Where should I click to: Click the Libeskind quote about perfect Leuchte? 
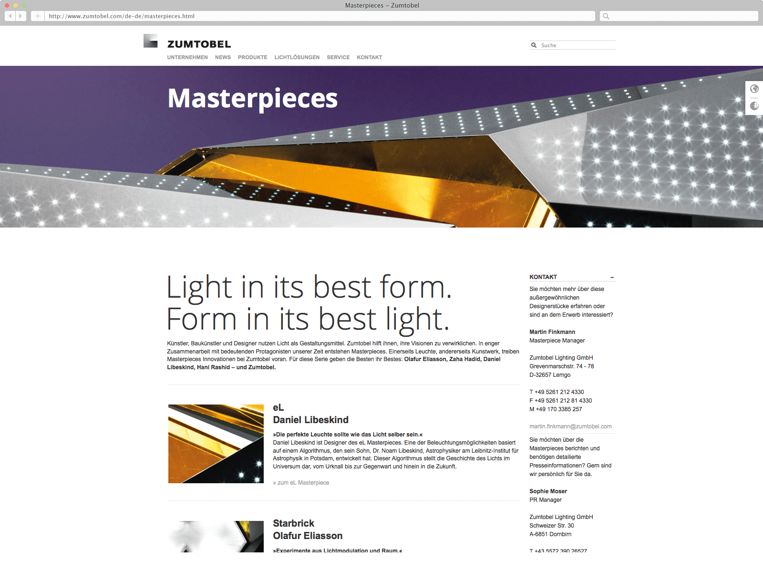point(348,435)
